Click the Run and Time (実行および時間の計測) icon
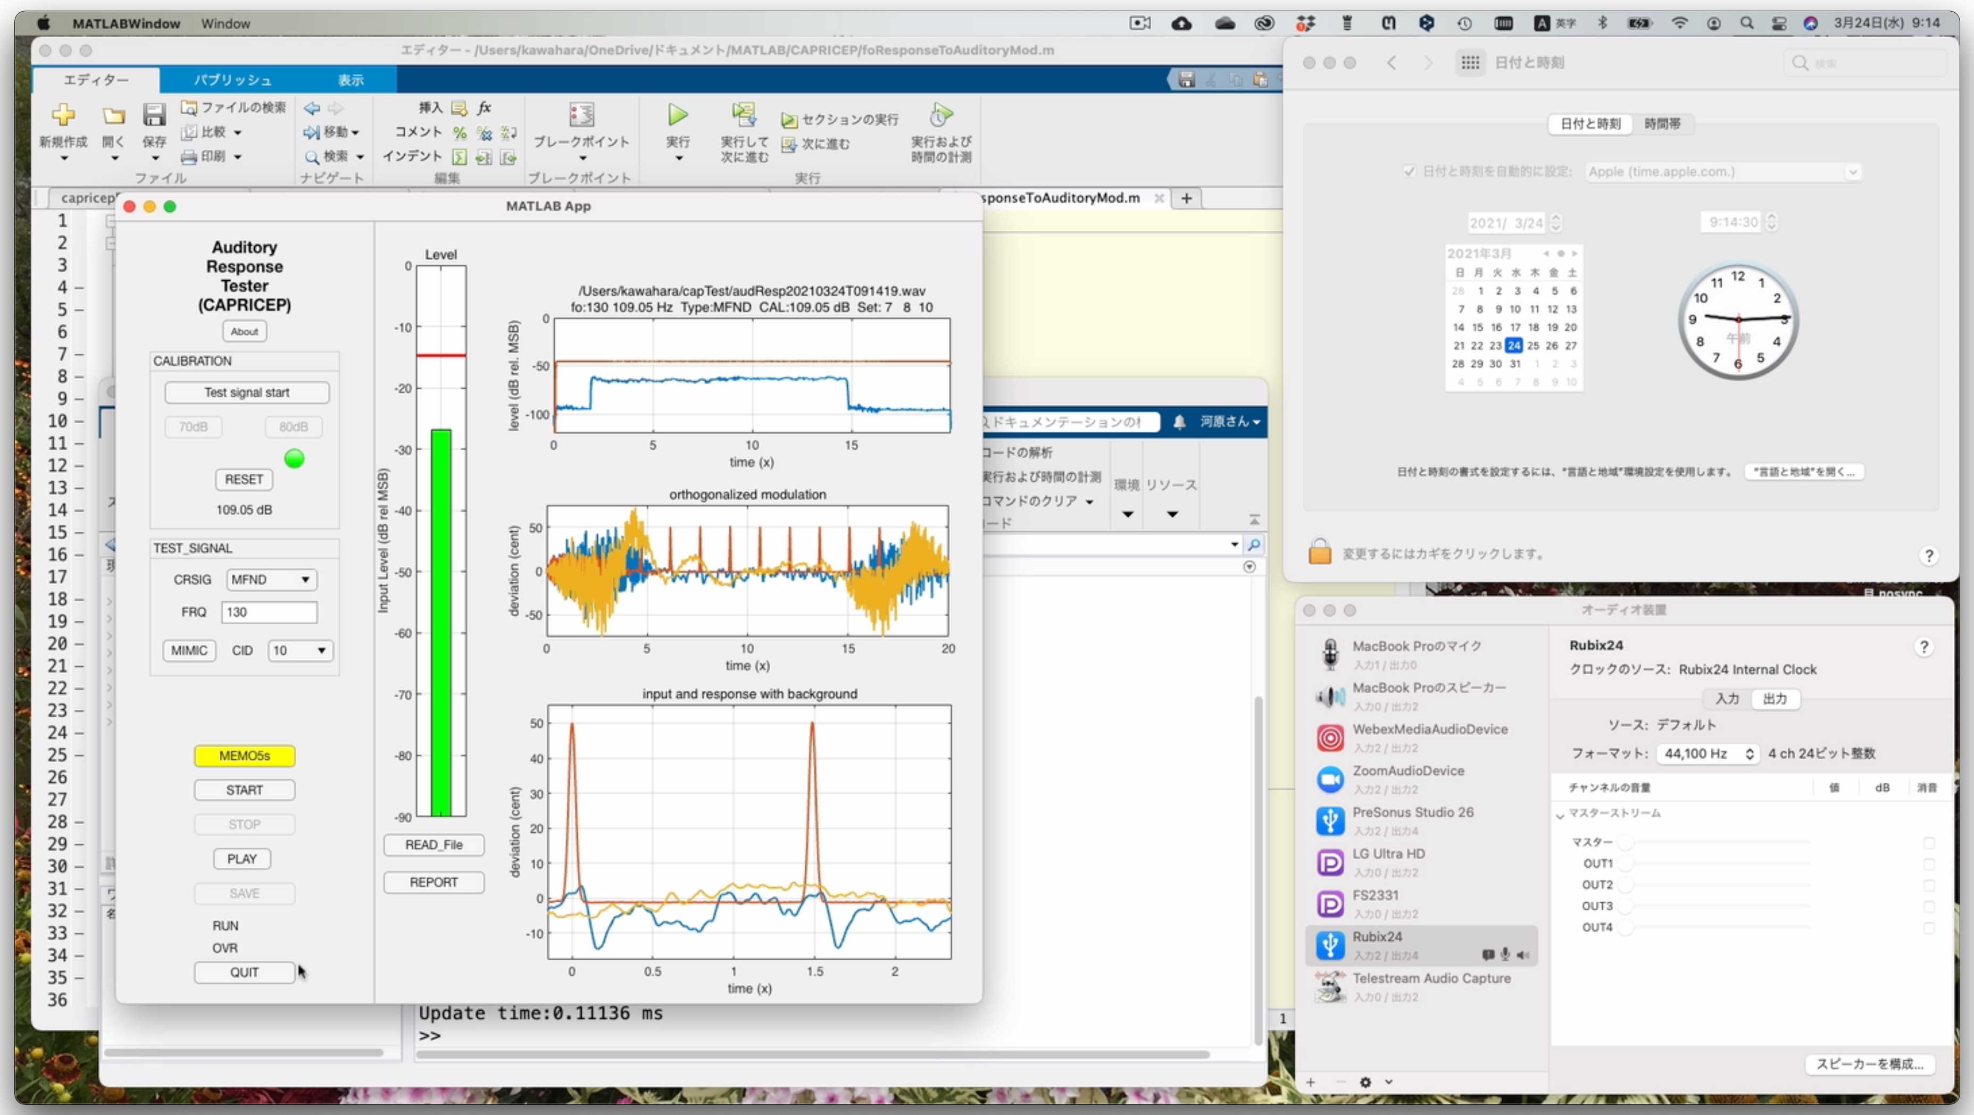 pos(941,115)
